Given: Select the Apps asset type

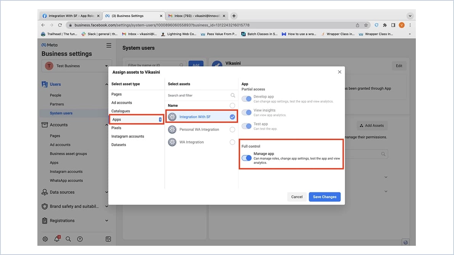Looking at the screenshot, I should (x=136, y=119).
